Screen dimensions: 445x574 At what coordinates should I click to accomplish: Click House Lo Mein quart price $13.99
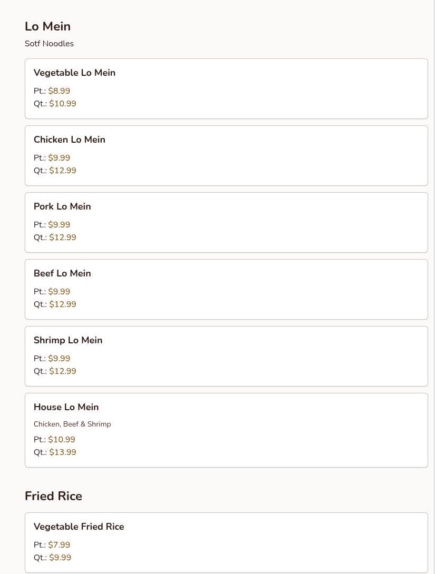63,452
